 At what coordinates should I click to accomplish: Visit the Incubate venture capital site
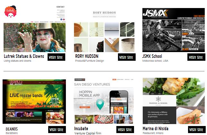[x=125, y=130]
